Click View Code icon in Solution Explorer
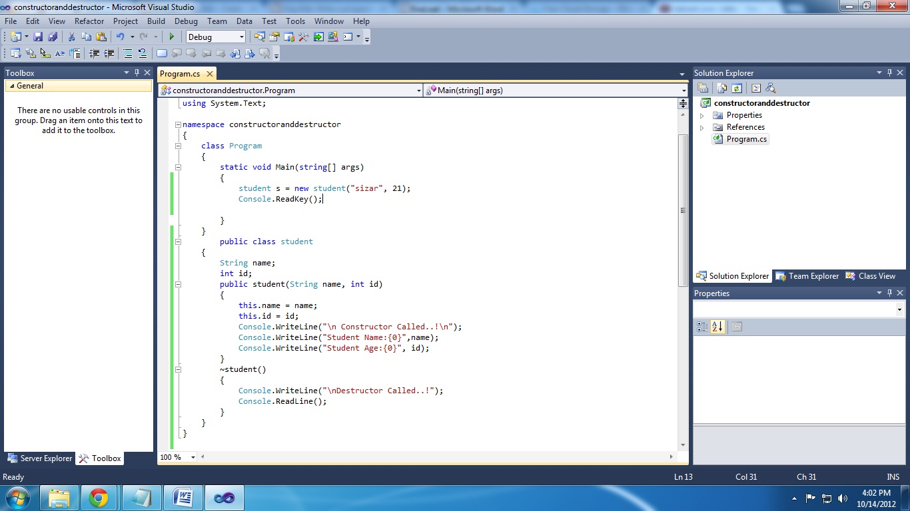Viewport: 910px width, 511px height. 756,88
